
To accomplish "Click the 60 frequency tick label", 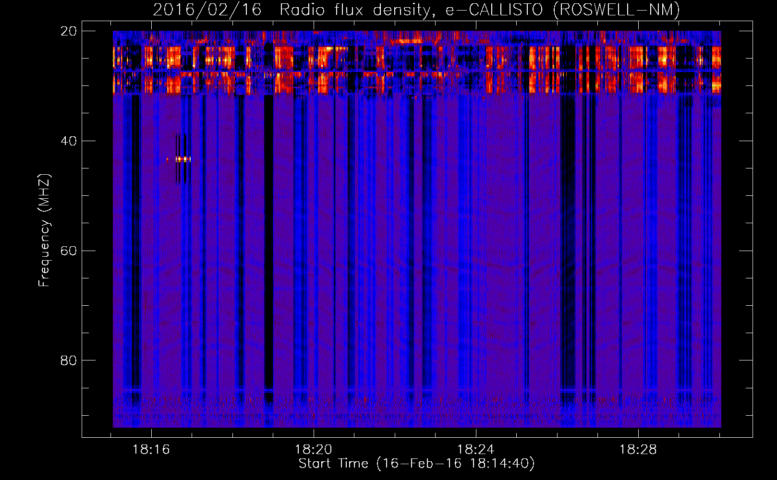I will (69, 251).
